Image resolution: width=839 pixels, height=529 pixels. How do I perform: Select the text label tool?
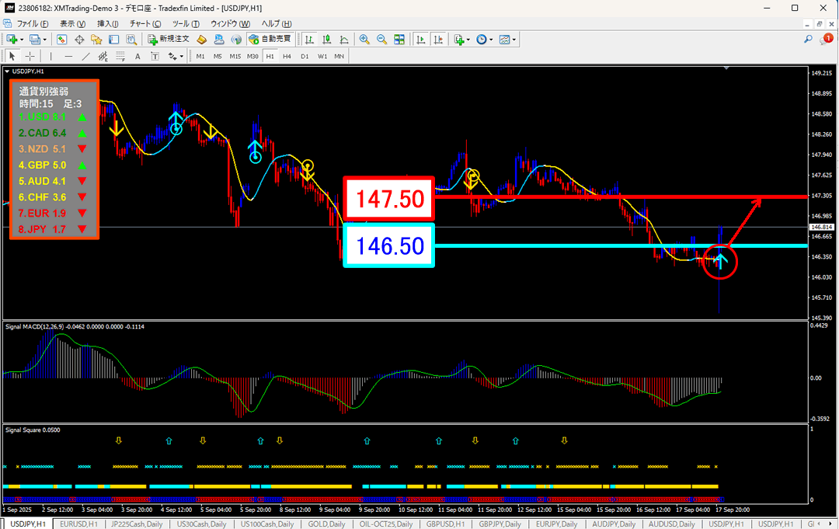pyautogui.click(x=155, y=56)
